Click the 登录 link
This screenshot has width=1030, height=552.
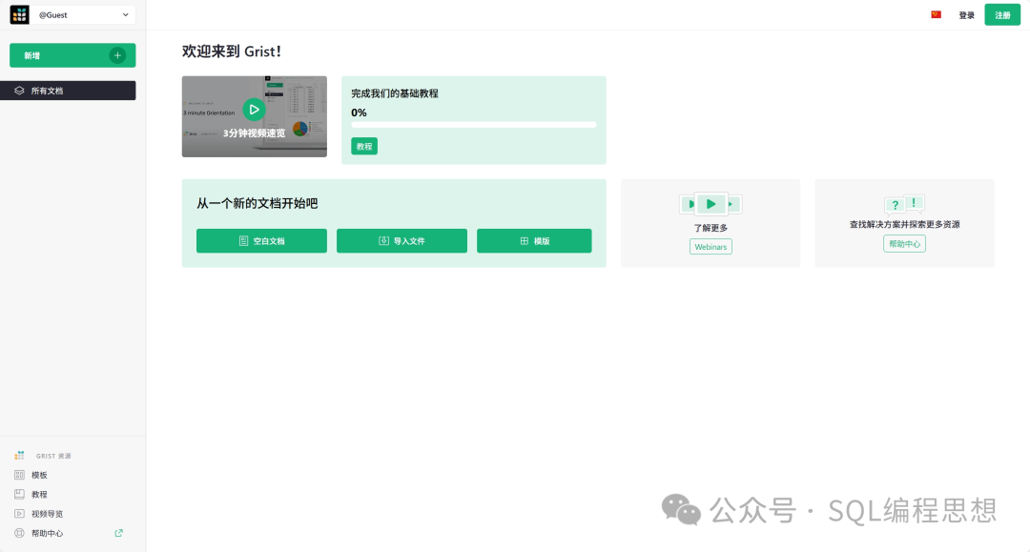[966, 15]
